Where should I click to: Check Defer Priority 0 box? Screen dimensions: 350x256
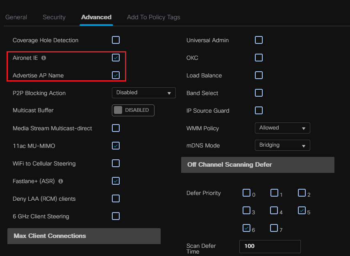[246, 193]
